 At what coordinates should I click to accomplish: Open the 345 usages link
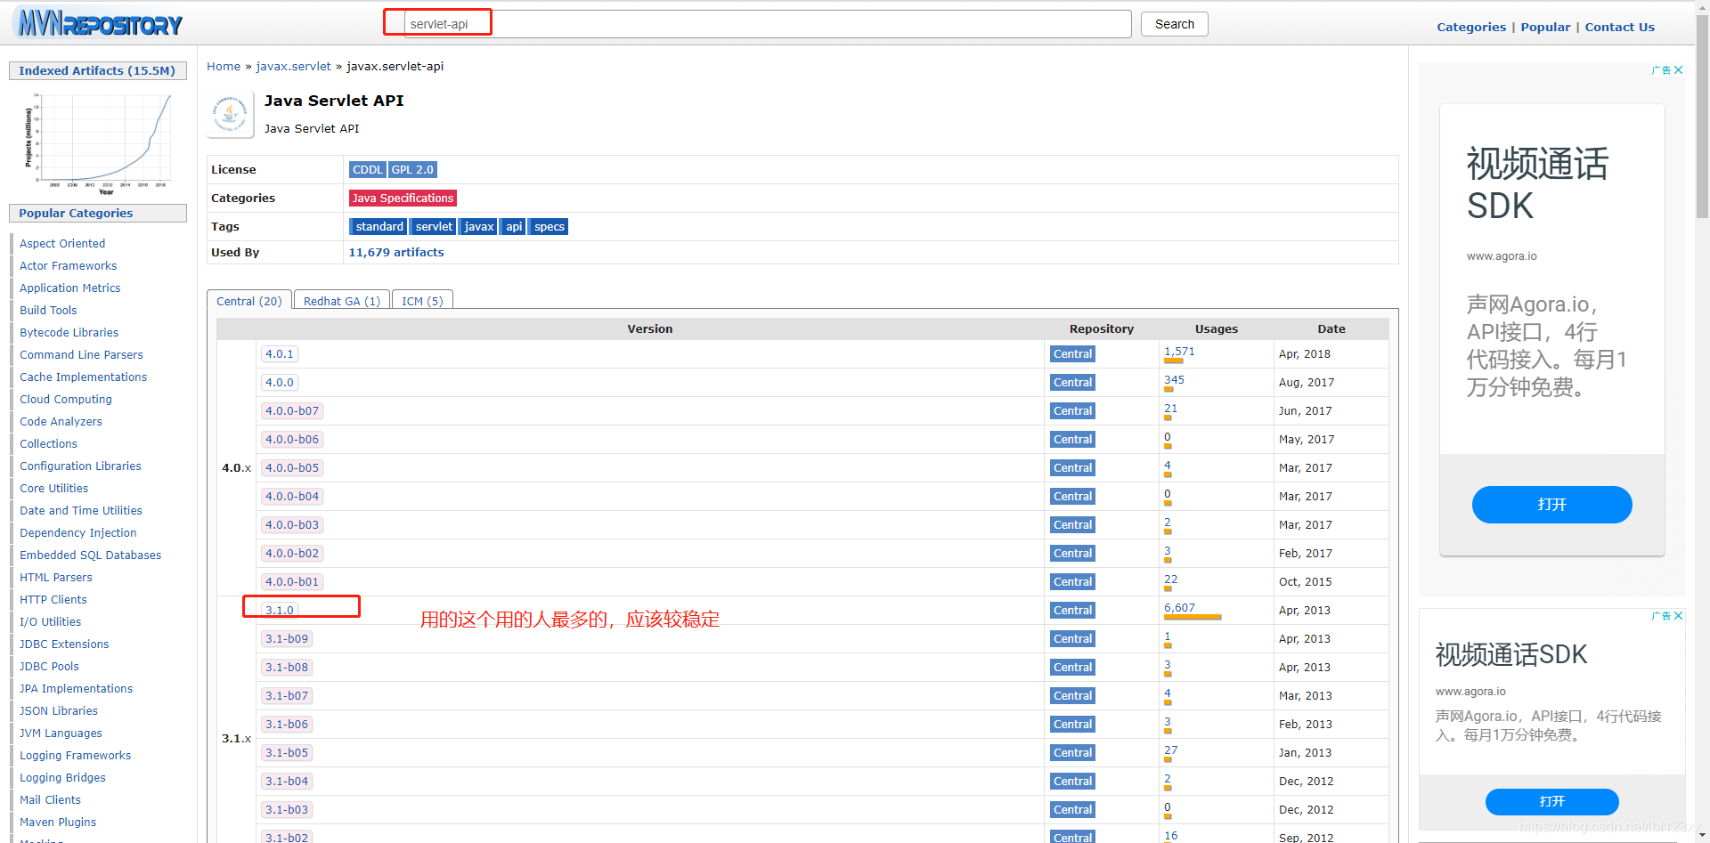1174,380
